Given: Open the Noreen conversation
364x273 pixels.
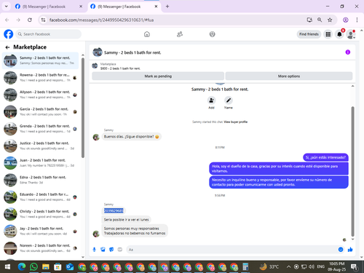Looking at the screenshot, I should (x=41, y=248).
